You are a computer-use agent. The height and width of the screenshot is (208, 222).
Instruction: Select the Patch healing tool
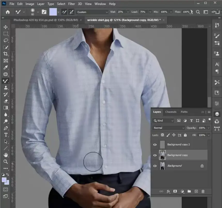[6, 74]
